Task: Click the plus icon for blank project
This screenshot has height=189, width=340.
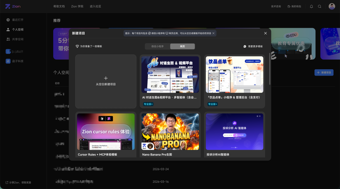Action: coord(106,78)
